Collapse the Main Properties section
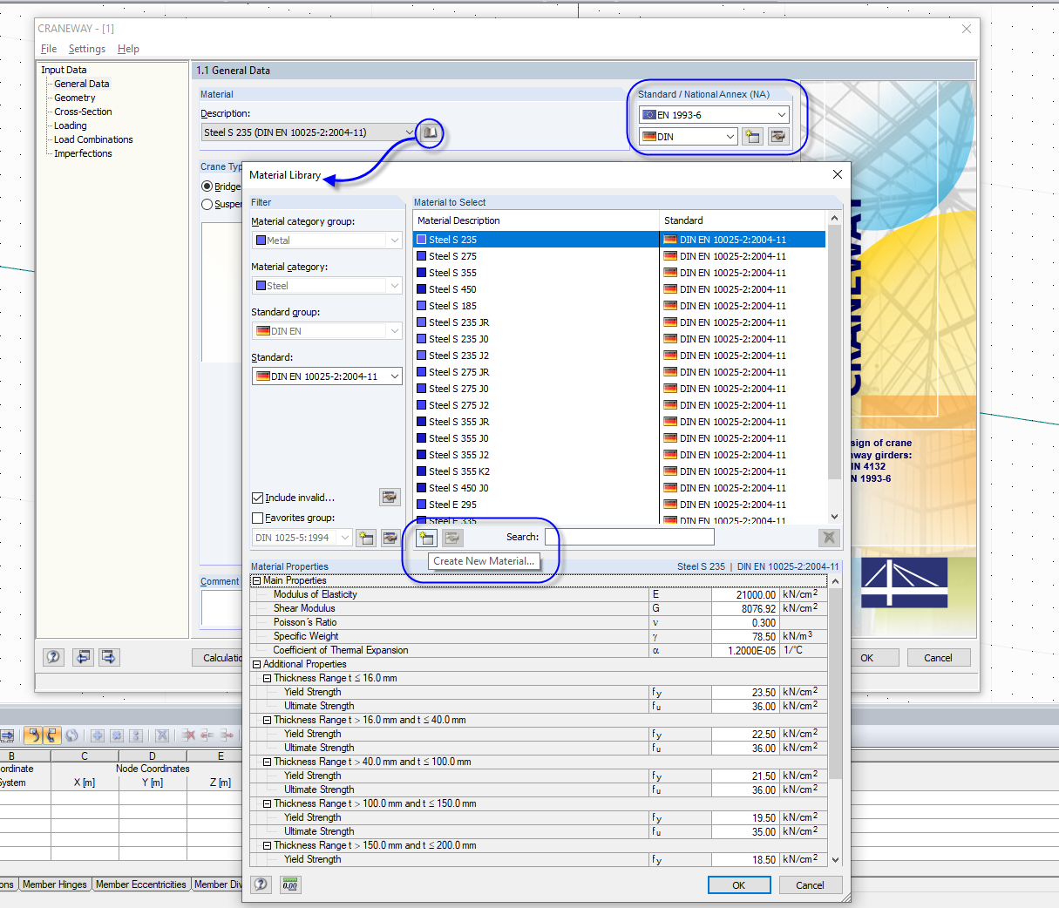The width and height of the screenshot is (1059, 908). point(256,580)
